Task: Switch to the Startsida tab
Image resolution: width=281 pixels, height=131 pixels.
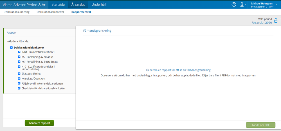Action: [x=58, y=4]
